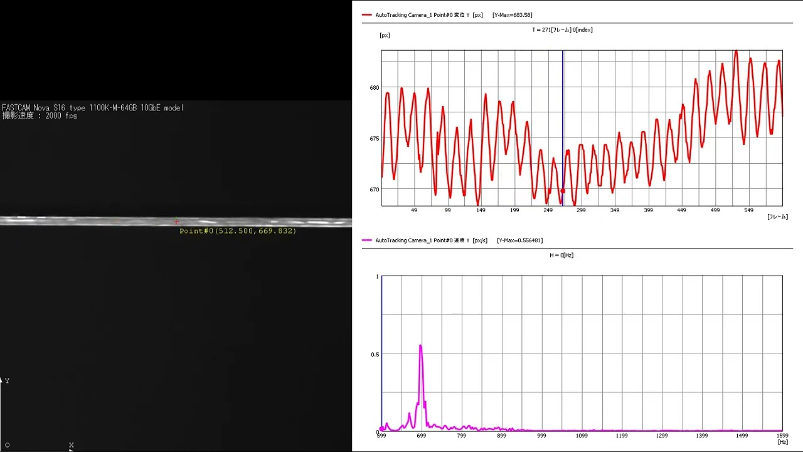Screen dimensions: 803x452
Task: Click the red tracking cross on the beam
Action: pos(176,222)
